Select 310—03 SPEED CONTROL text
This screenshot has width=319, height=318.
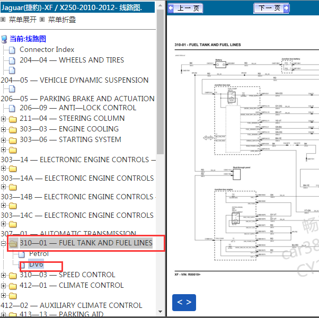[67, 275]
